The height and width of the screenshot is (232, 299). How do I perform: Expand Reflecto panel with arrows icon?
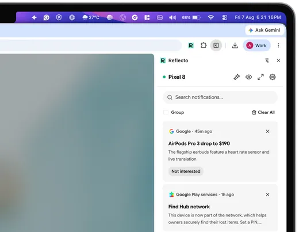pos(260,77)
